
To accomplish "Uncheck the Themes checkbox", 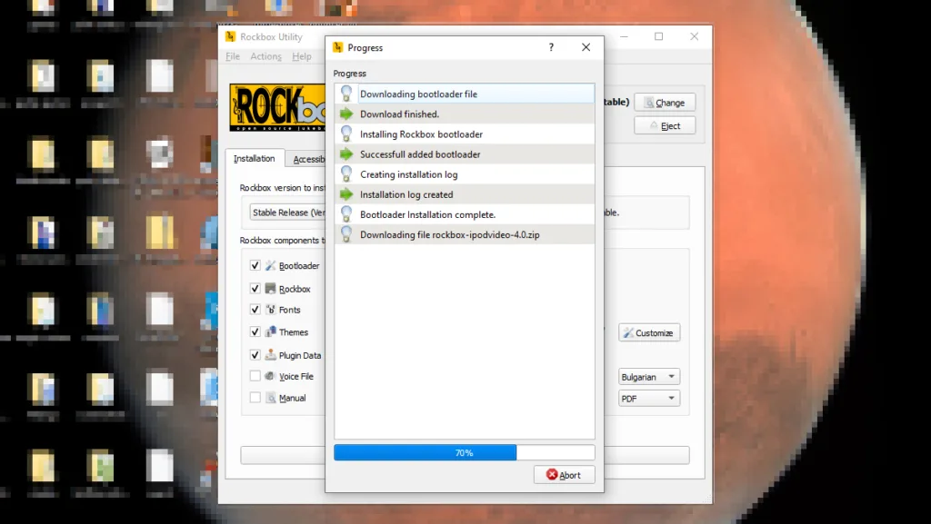I will [255, 332].
